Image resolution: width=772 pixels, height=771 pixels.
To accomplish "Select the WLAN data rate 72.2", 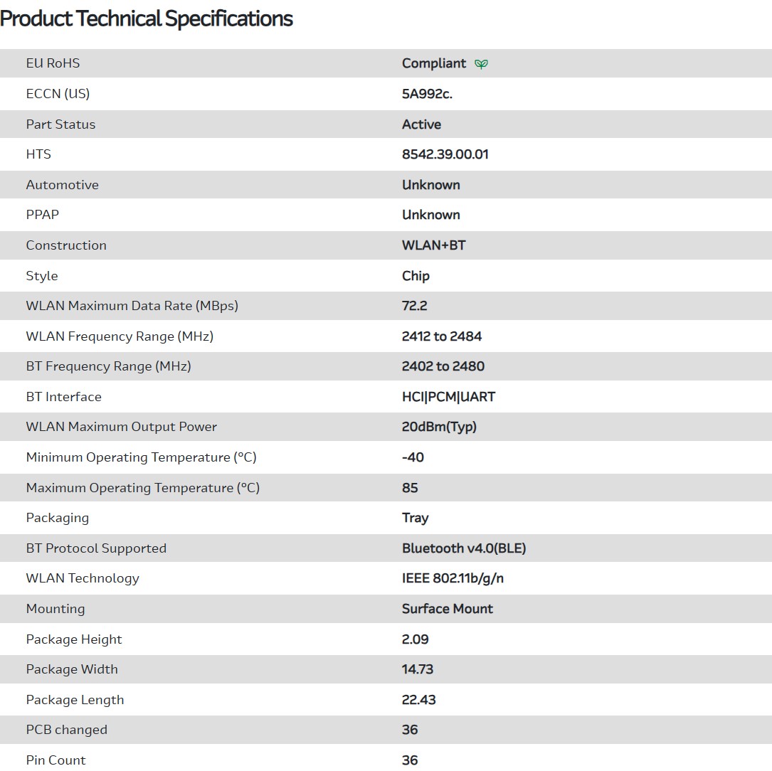I will click(414, 306).
